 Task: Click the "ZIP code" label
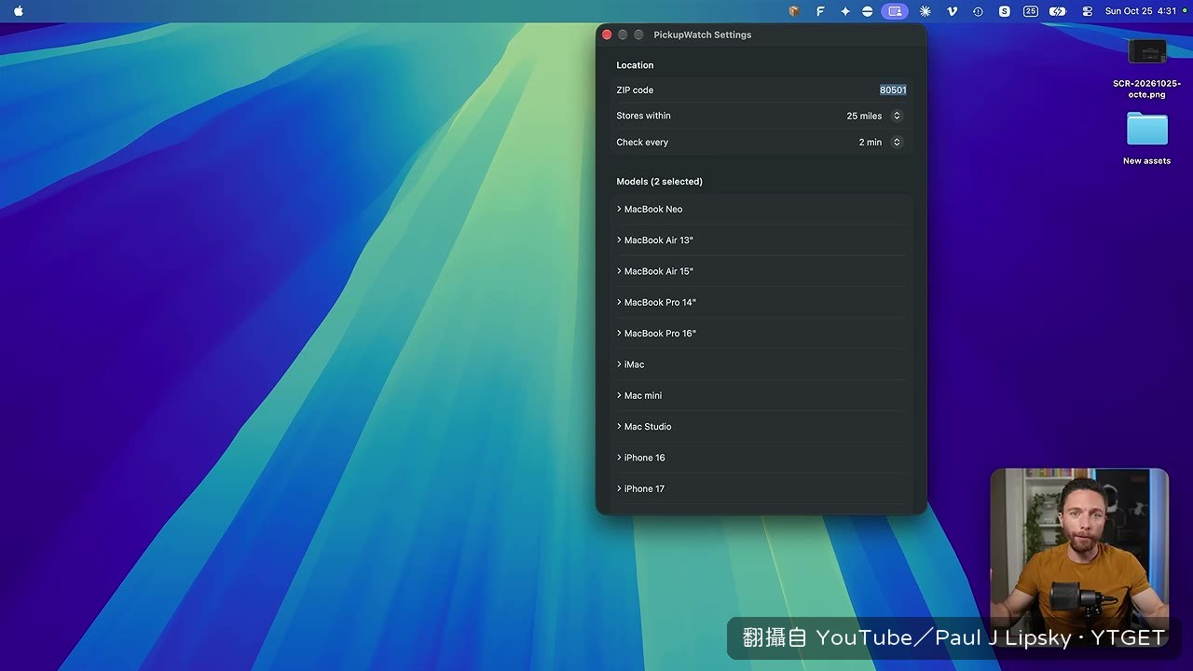point(635,90)
